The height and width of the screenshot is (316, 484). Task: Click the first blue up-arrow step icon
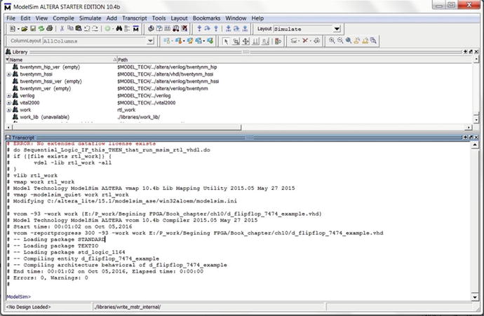[x=199, y=29]
